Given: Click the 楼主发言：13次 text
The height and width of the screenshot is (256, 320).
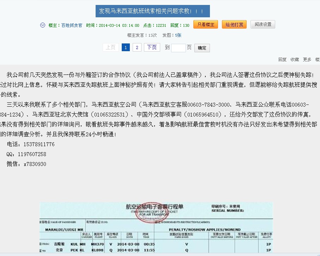Looking at the screenshot, I should [x=142, y=35].
